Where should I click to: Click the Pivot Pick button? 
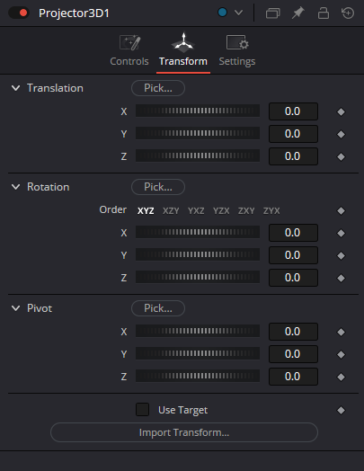[158, 308]
